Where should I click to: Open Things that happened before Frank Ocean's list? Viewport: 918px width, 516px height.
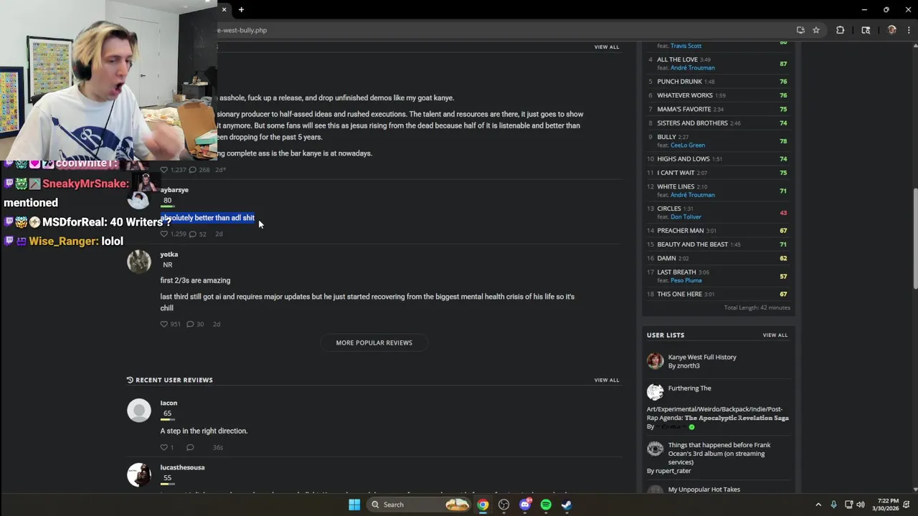(x=719, y=454)
